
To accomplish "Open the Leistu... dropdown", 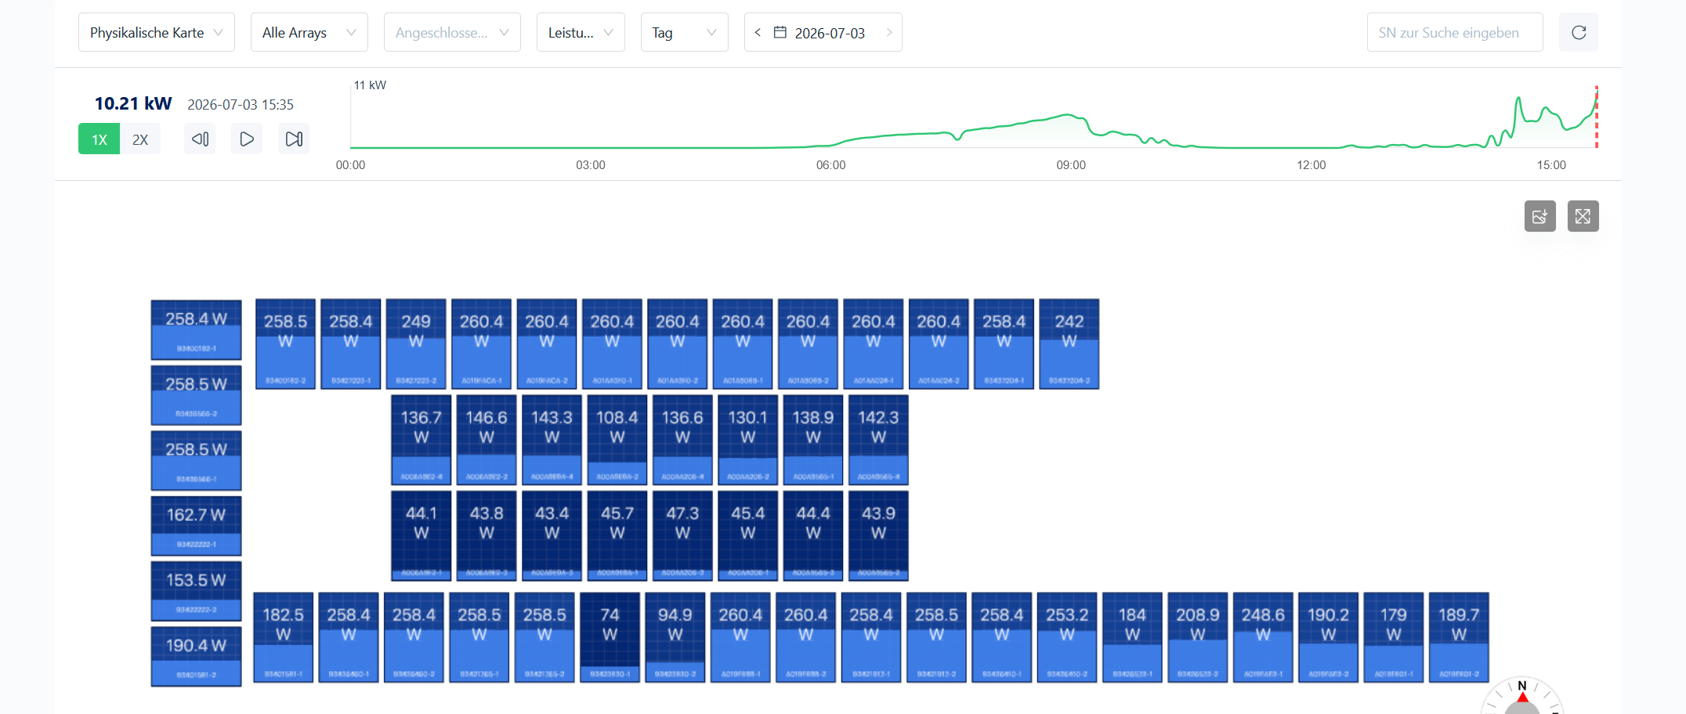I will point(581,32).
